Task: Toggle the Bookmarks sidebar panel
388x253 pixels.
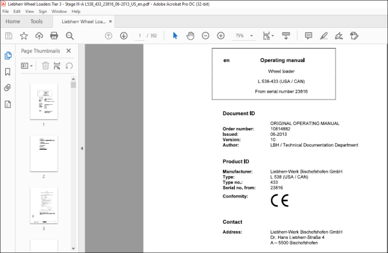Action: 8,72
